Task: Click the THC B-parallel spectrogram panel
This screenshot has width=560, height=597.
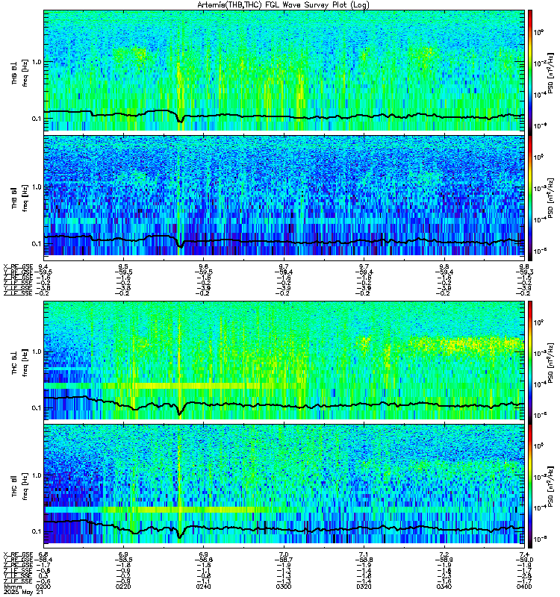Action: (x=284, y=487)
